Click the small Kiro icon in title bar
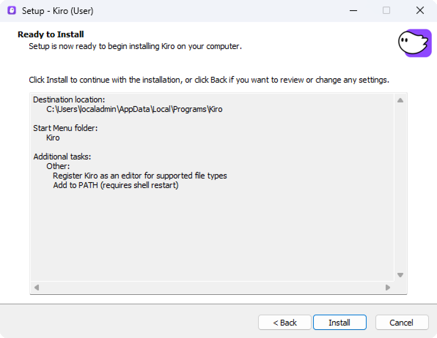The width and height of the screenshot is (437, 338). (12, 11)
